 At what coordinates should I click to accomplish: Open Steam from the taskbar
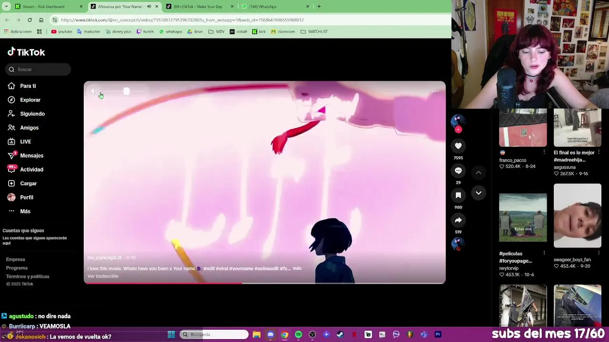click(x=340, y=334)
